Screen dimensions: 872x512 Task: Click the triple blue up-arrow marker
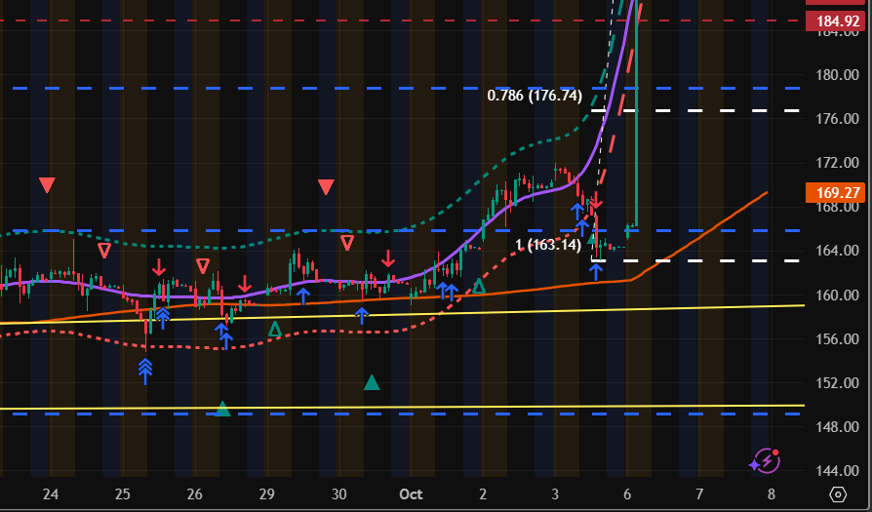point(145,369)
